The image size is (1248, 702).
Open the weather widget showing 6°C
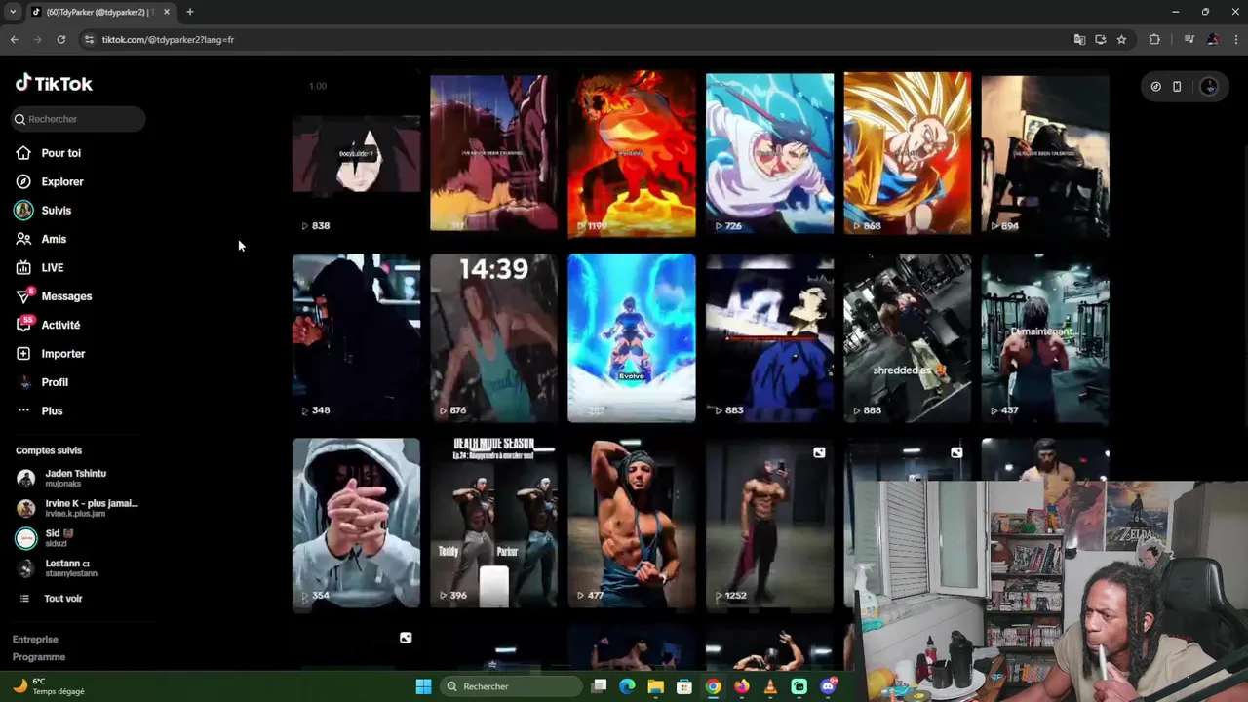[49, 686]
